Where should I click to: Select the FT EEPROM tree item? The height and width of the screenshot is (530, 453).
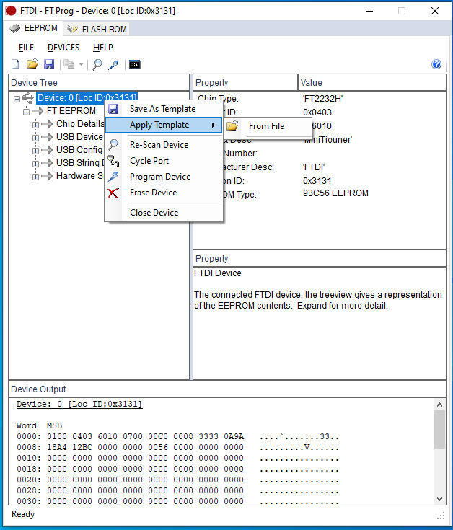tap(71, 111)
